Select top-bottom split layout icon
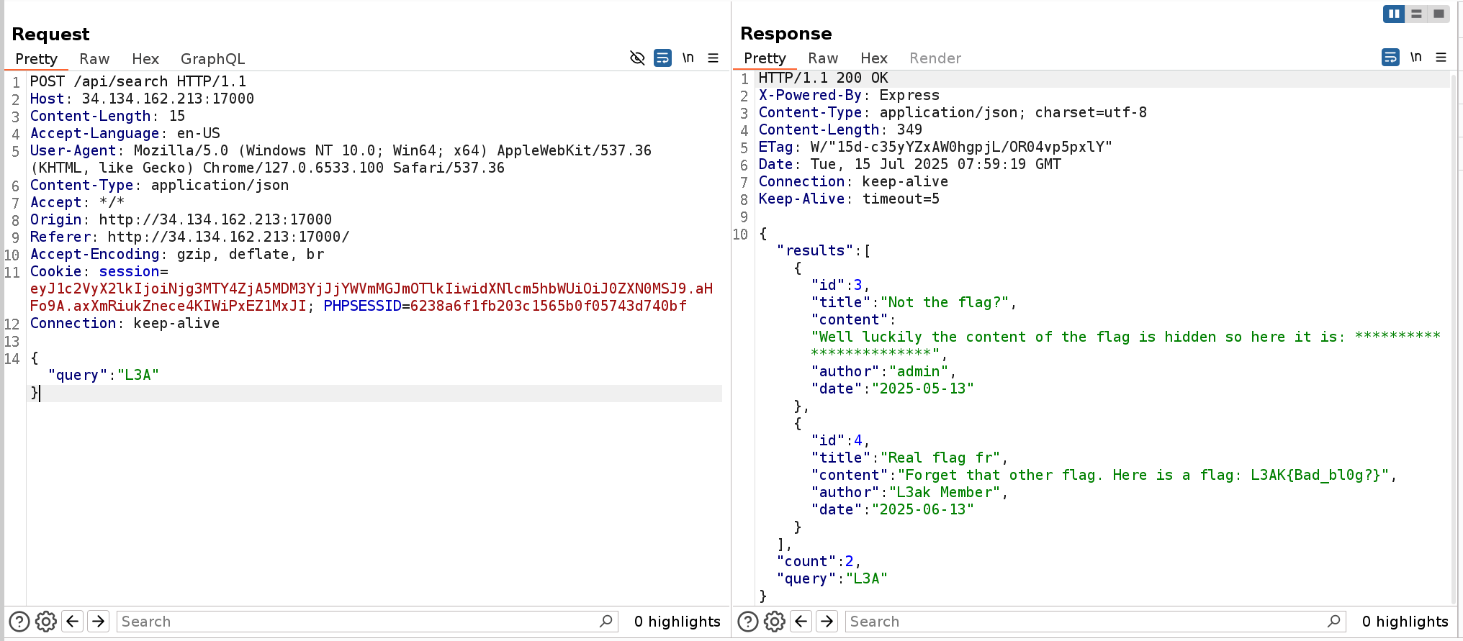 coord(1416,14)
